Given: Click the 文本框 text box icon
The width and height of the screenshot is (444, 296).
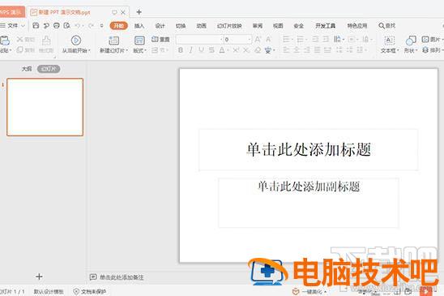Looking at the screenshot, I should coord(390,41).
